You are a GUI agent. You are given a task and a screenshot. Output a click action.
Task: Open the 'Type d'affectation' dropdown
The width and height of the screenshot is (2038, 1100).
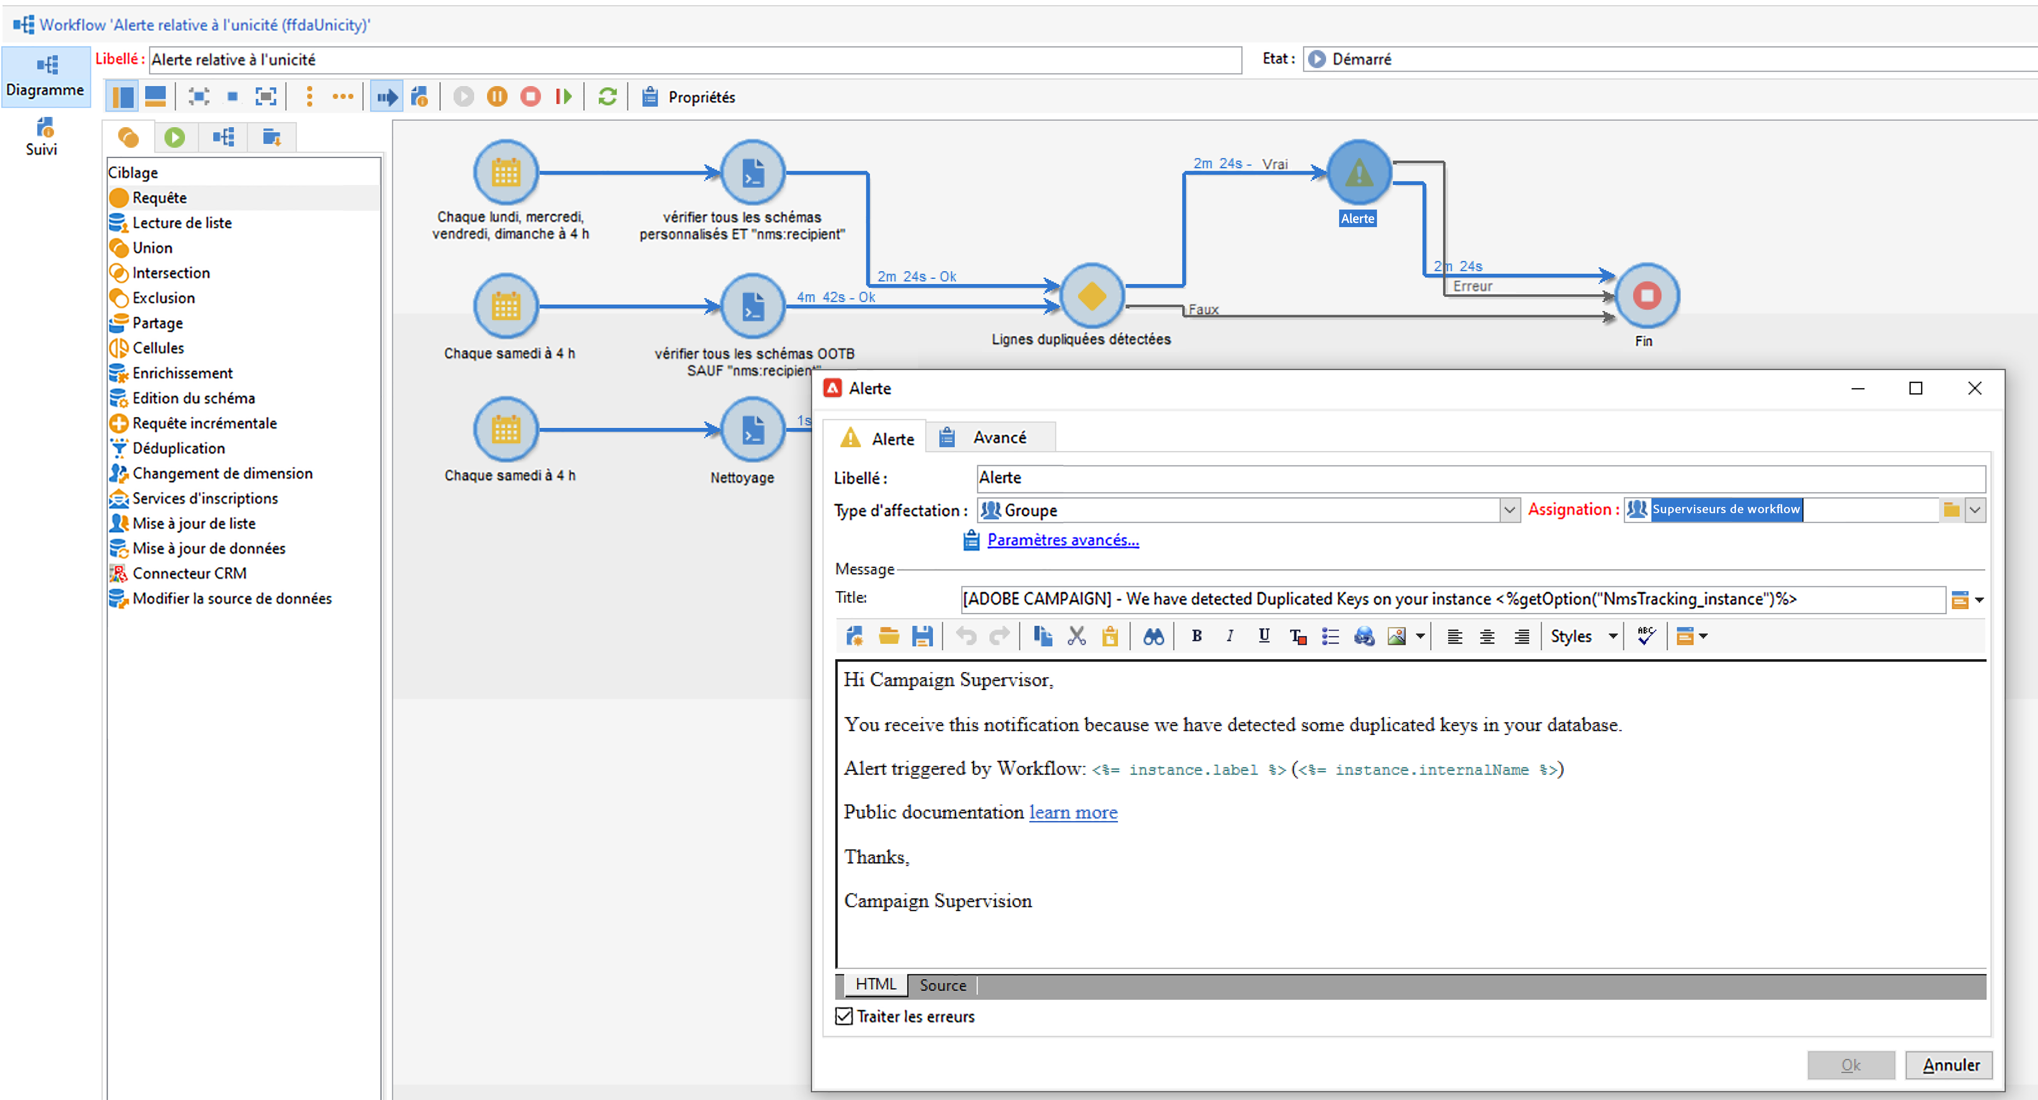point(1509,510)
